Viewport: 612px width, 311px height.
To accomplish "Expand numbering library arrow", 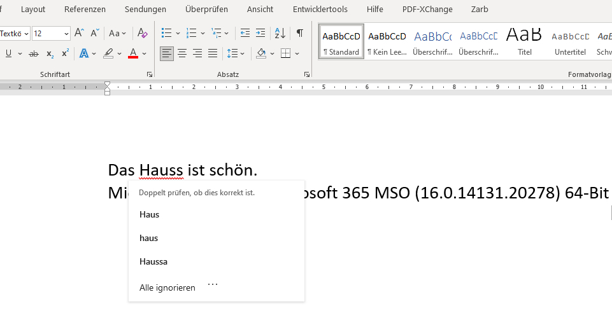I will tap(203, 34).
